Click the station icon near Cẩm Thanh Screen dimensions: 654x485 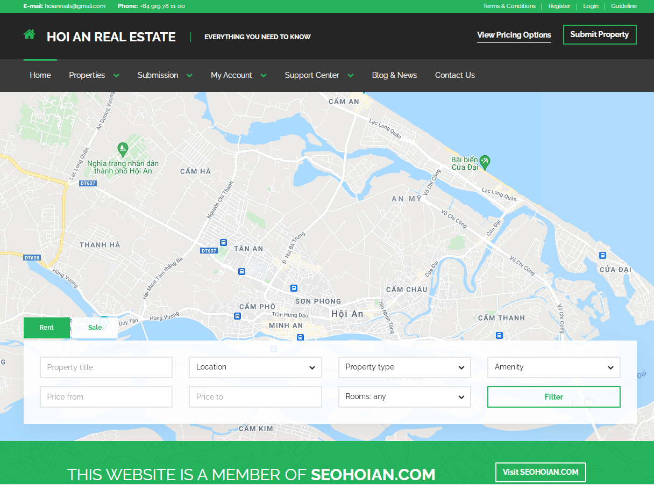[500, 335]
